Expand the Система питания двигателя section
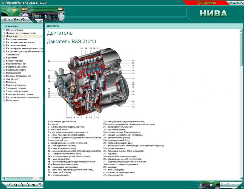The height and width of the screenshot is (189, 244). coord(4,42)
